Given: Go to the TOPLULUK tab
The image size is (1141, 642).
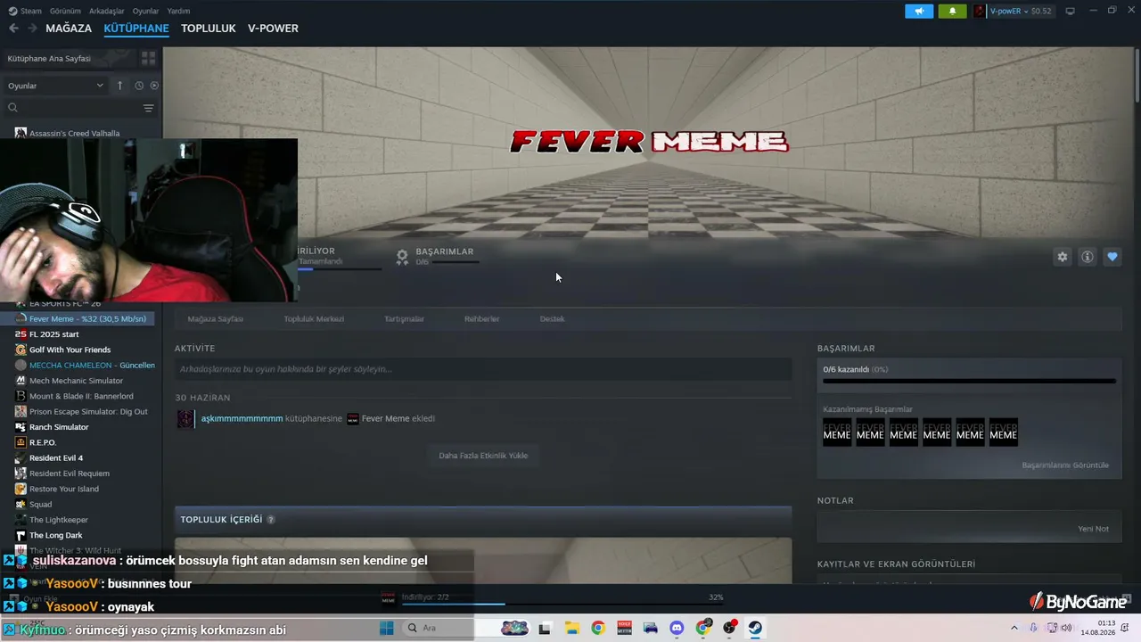Looking at the screenshot, I should tap(209, 29).
